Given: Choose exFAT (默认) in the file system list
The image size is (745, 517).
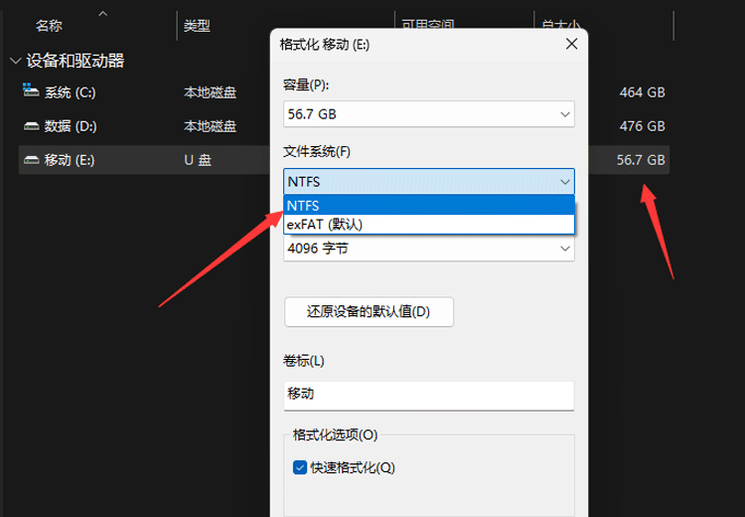Looking at the screenshot, I should [428, 224].
